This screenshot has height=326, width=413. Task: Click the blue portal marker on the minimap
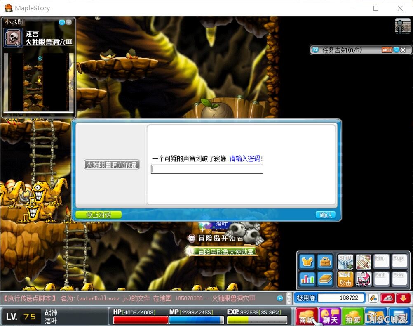pyautogui.click(x=40, y=58)
